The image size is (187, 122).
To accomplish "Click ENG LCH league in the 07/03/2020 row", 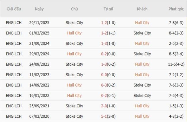I will coord(14,116).
